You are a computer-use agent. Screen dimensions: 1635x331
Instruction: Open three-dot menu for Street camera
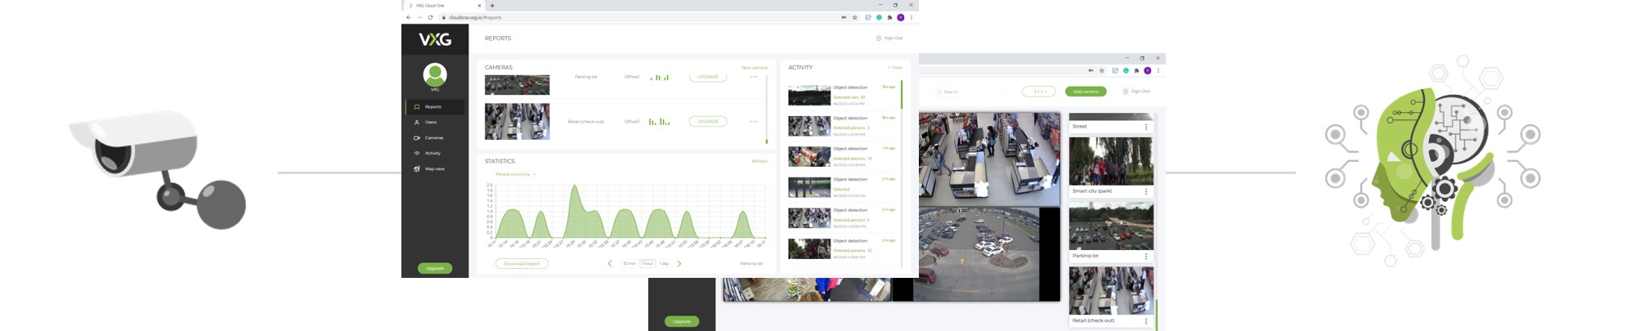[x=1146, y=127]
